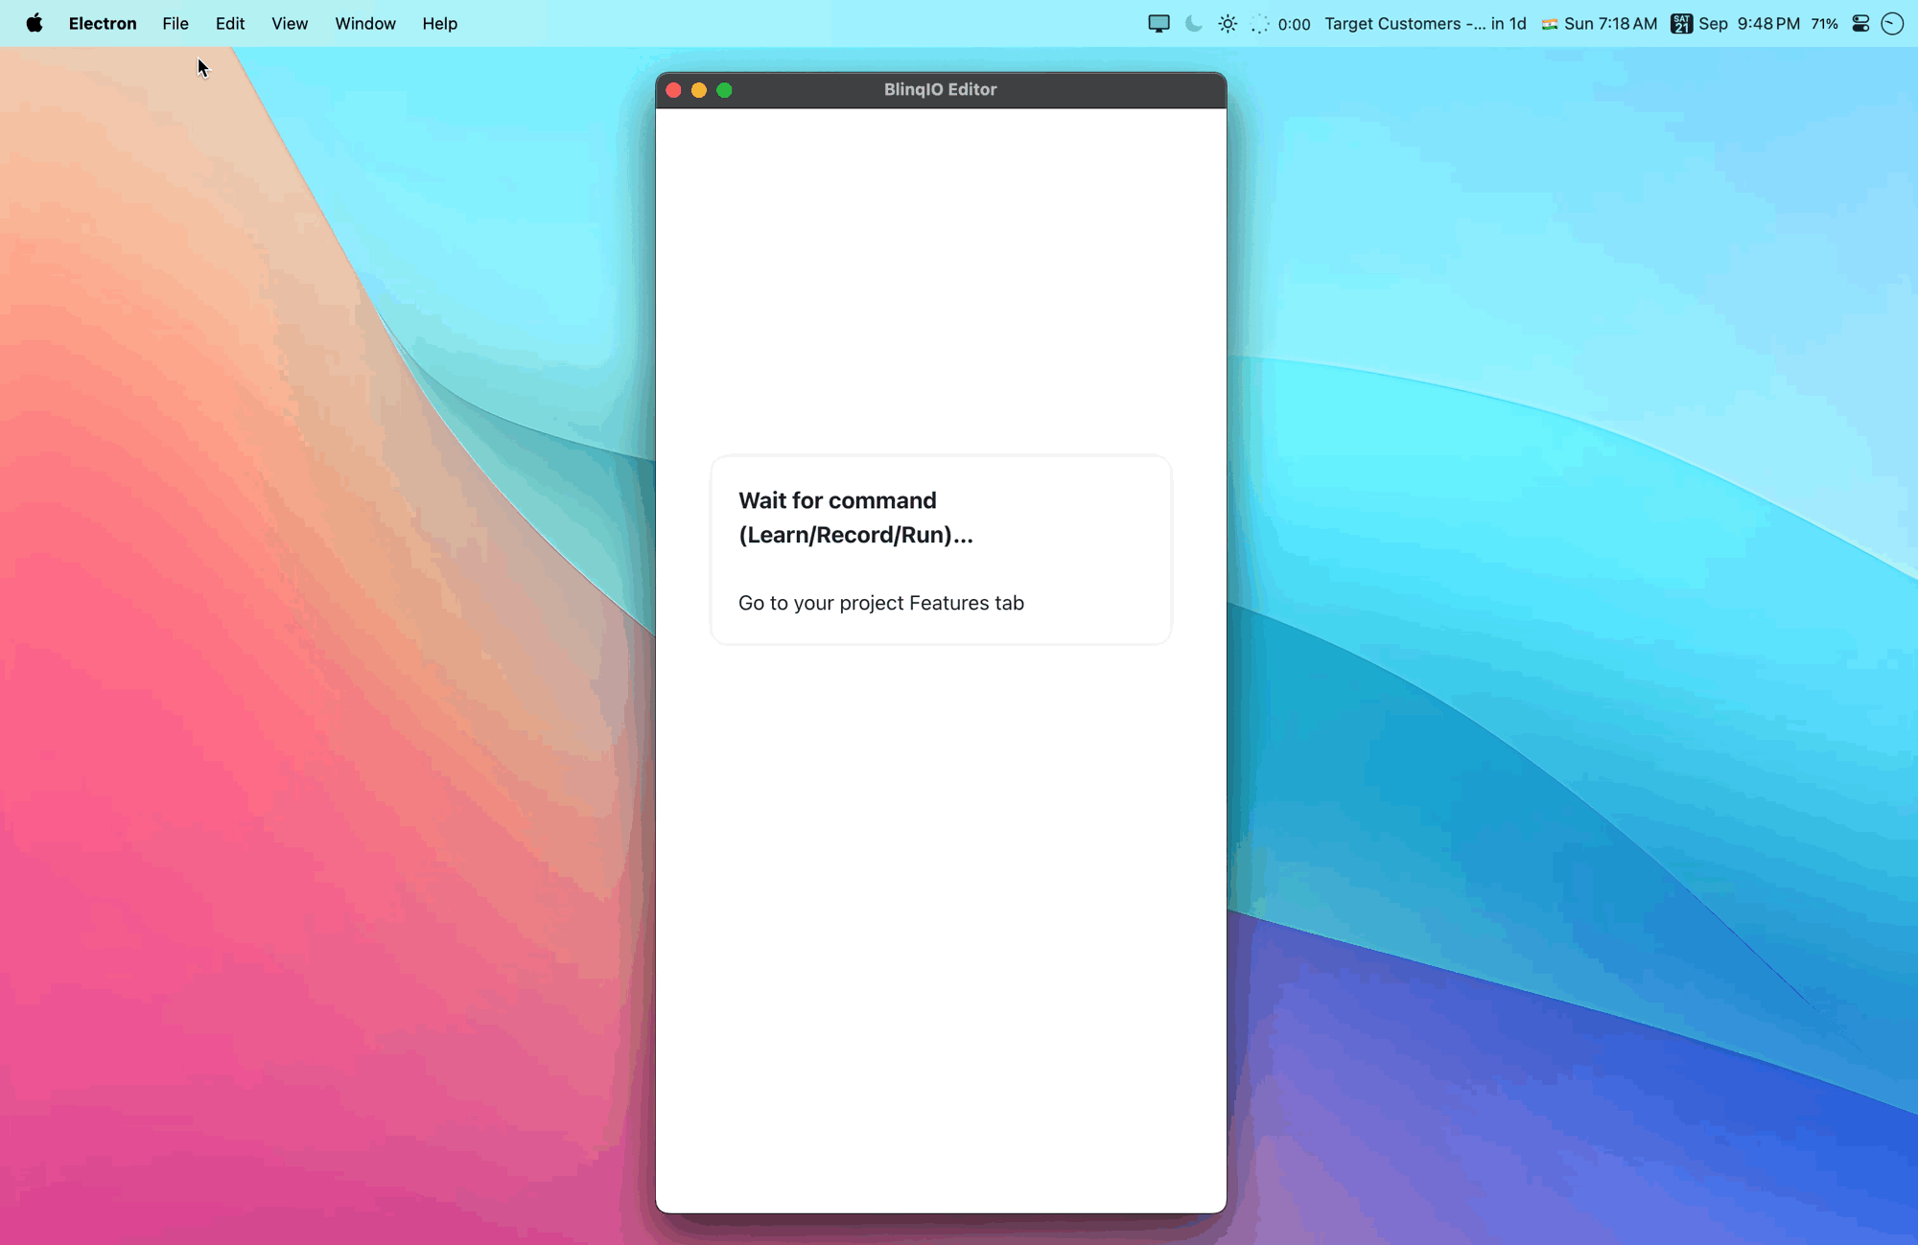The width and height of the screenshot is (1918, 1245).
Task: Click the crescent moon Do Not Disturb icon
Action: coord(1194,24)
